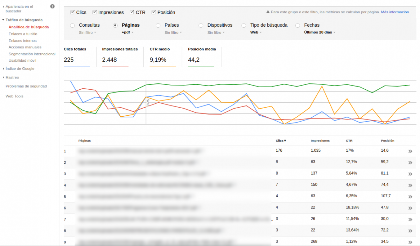Click the Páginas column header
The height and width of the screenshot is (246, 420).
(84, 141)
